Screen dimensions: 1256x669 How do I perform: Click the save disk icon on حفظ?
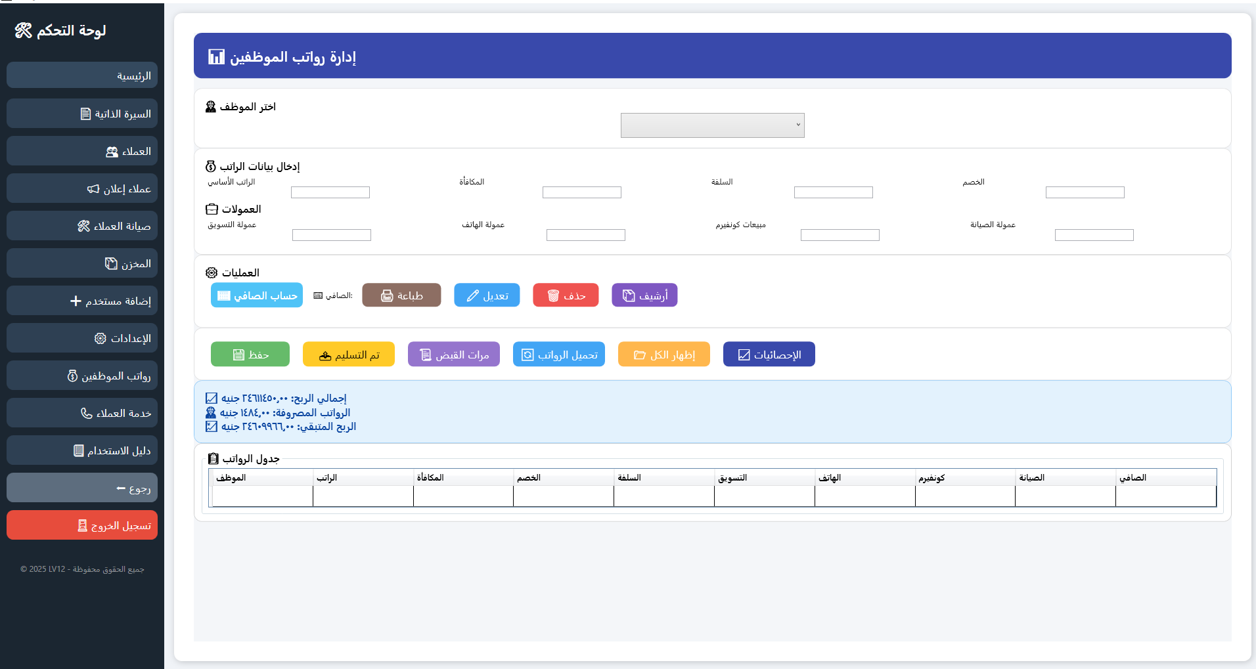click(x=238, y=355)
